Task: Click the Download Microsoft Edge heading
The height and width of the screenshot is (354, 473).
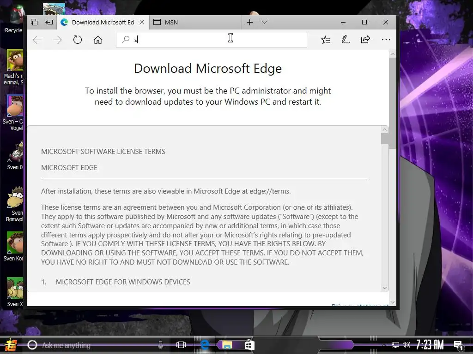Action: tap(208, 68)
